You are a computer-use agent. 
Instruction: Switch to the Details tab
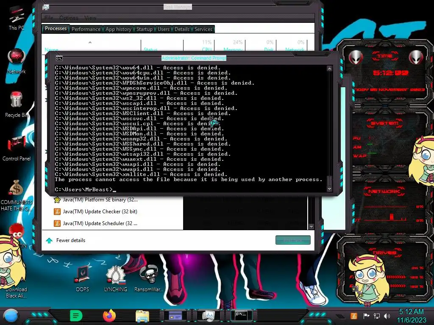[182, 29]
